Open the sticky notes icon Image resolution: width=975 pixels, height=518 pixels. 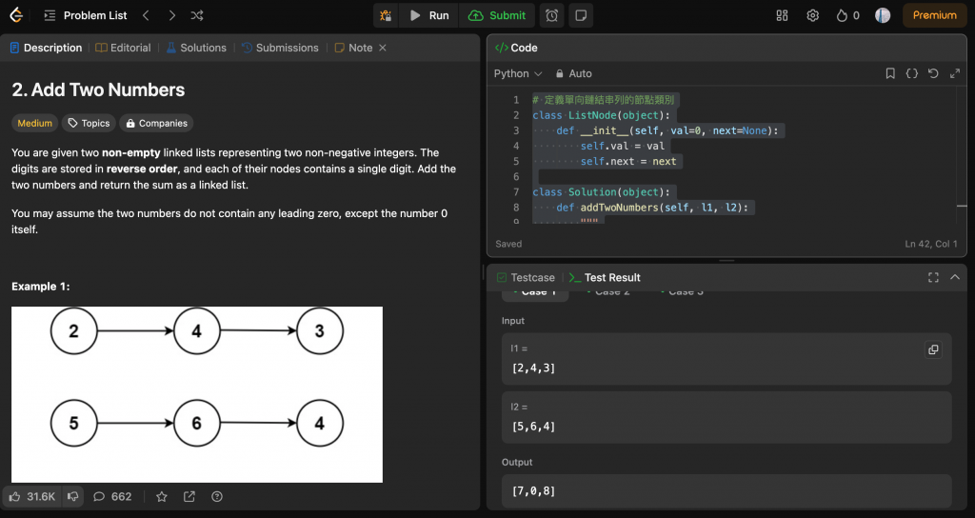coord(580,15)
